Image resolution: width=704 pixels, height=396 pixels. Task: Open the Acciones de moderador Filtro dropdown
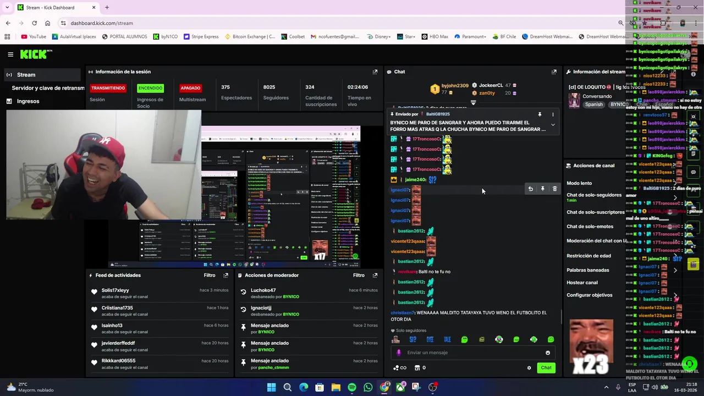click(x=359, y=275)
